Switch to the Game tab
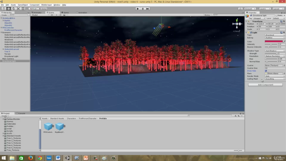 tap(65, 13)
